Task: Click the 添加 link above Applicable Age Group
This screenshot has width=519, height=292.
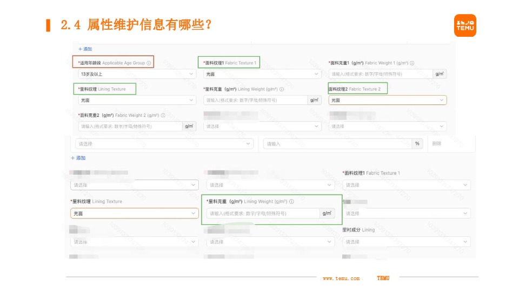Action: (x=85, y=49)
